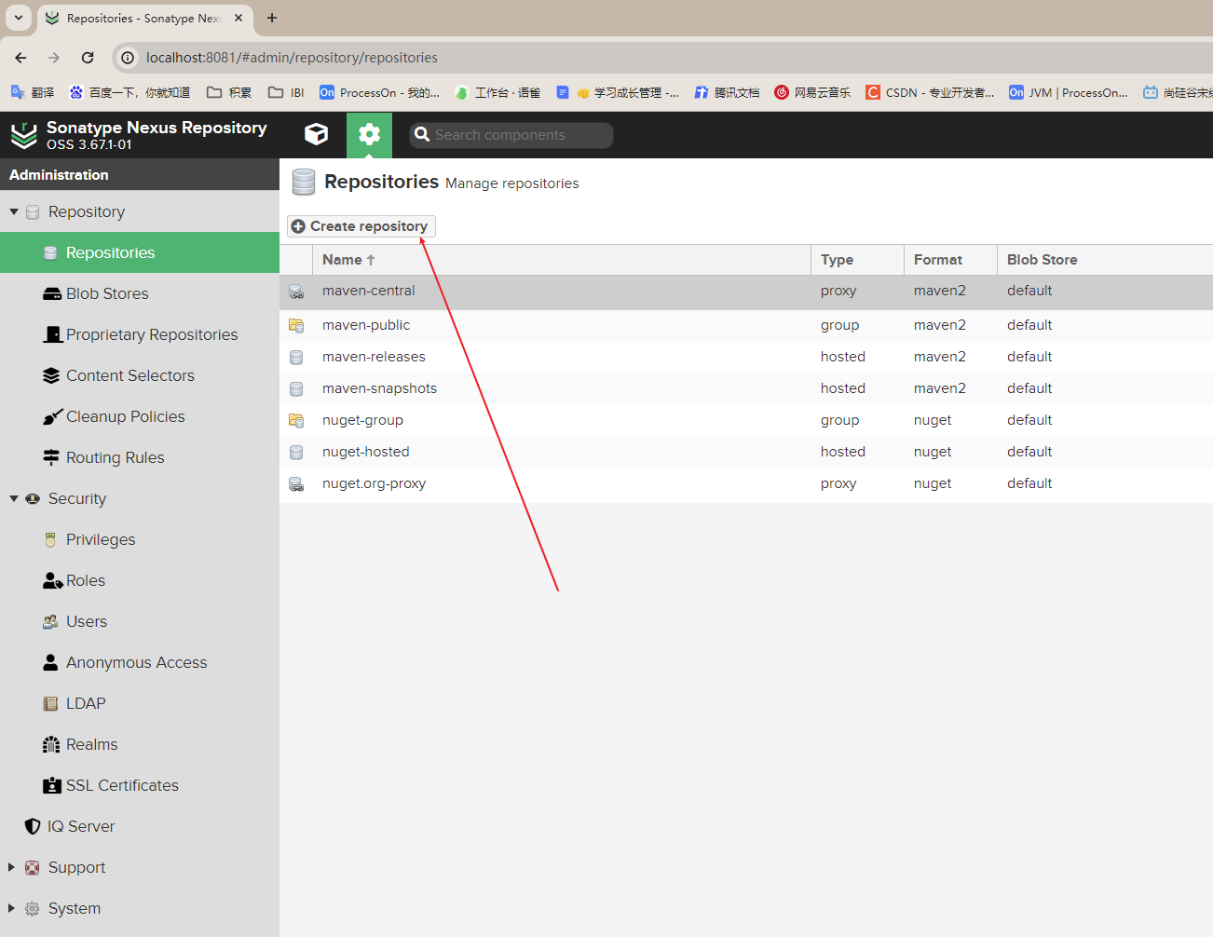Click the IQ Server tree label

[81, 826]
